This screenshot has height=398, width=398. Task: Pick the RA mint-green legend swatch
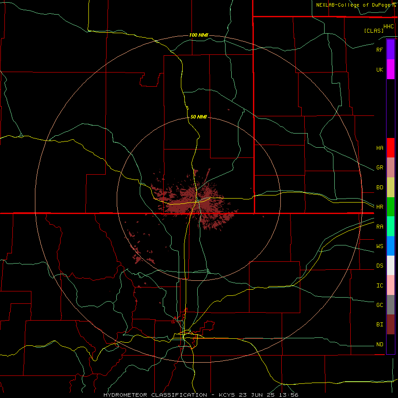(x=390, y=226)
